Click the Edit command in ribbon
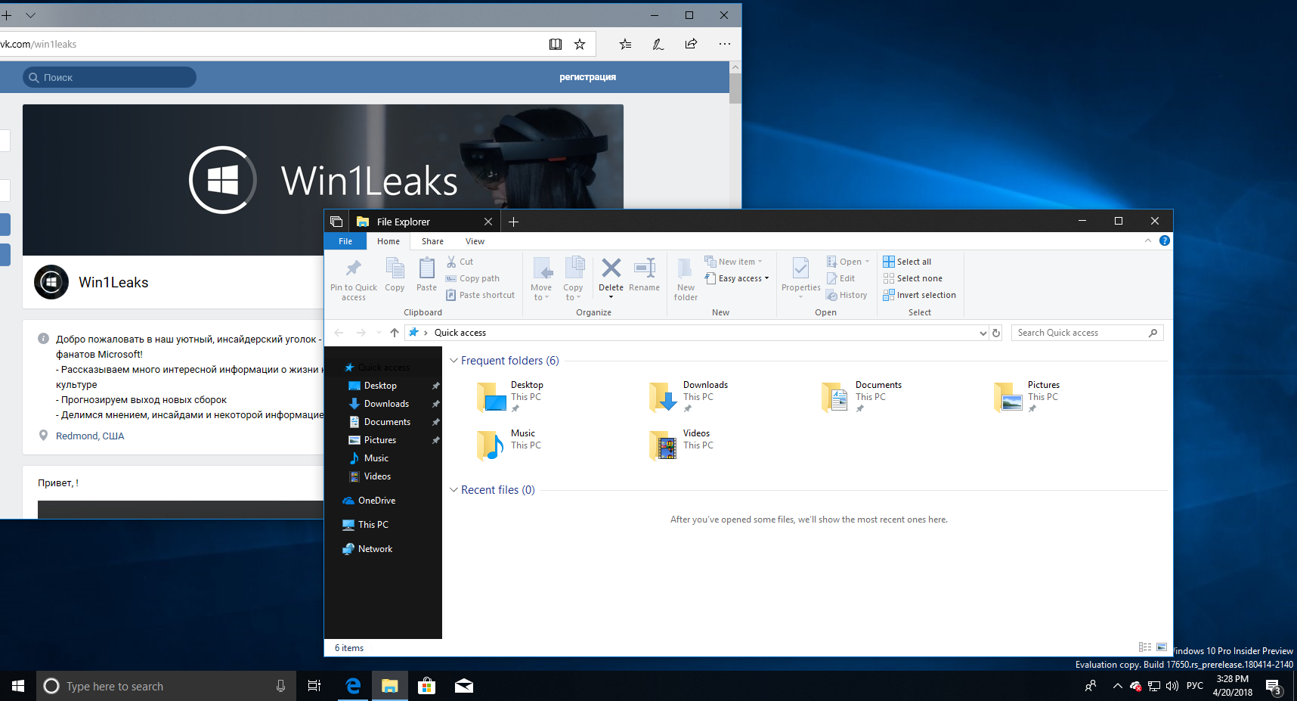 tap(840, 278)
